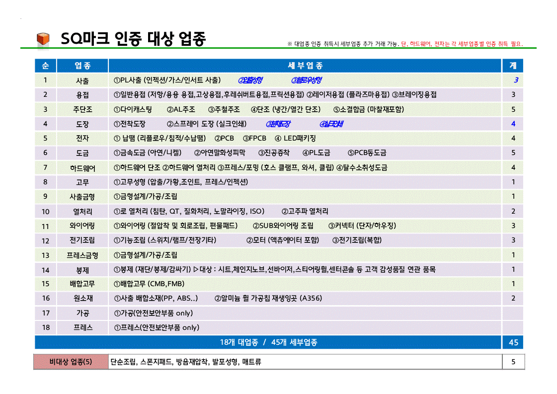The width and height of the screenshot is (557, 394).
Task: Click the orange cube icon beside title
Action: (43, 39)
